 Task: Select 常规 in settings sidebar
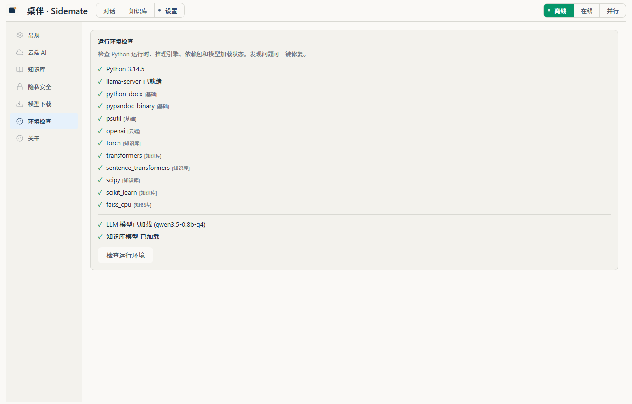(44, 35)
